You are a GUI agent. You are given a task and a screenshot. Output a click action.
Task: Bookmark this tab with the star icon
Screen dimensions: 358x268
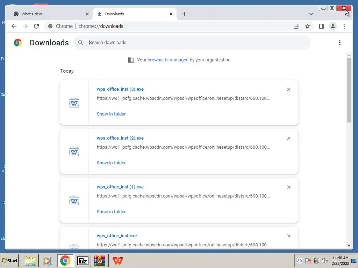point(308,26)
